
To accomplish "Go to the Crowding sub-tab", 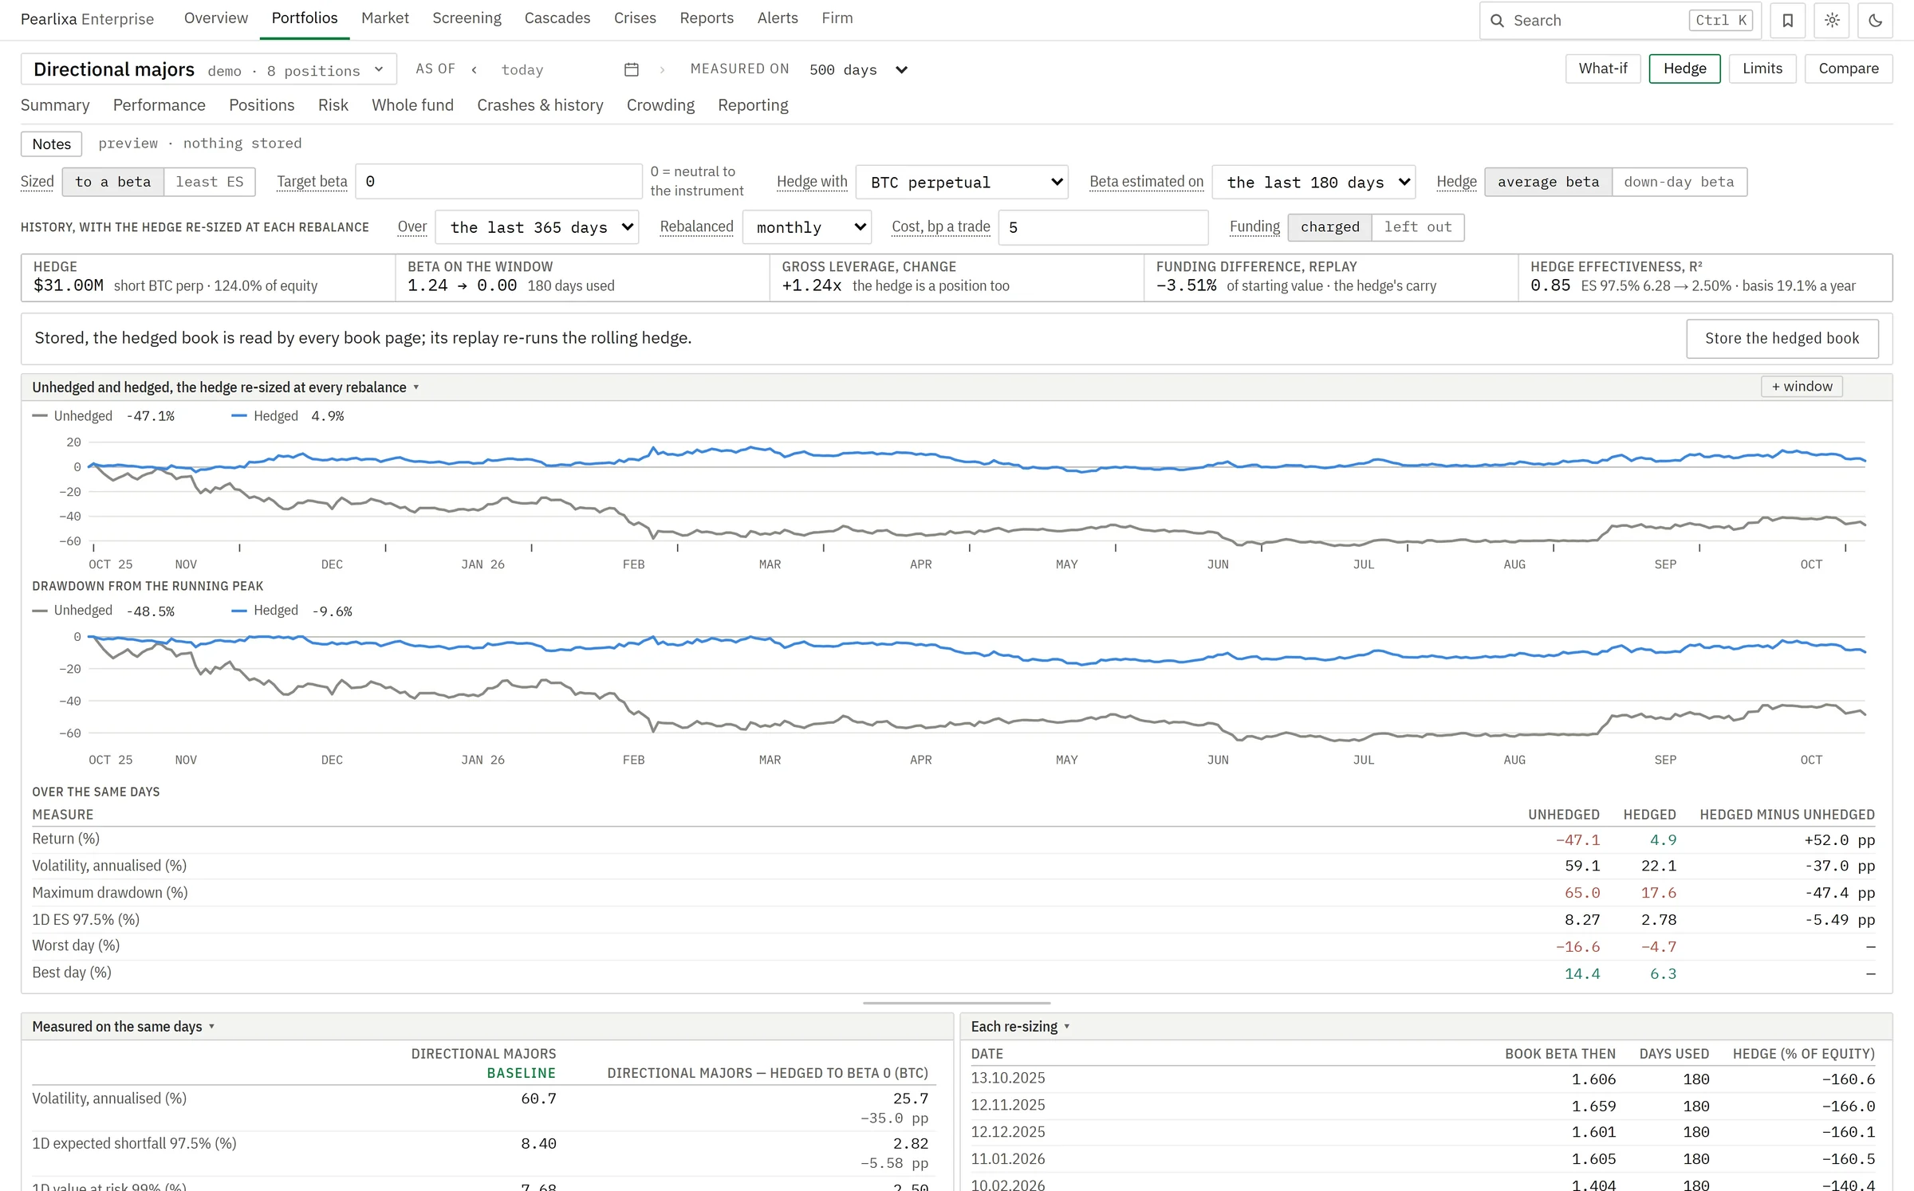I will [x=660, y=105].
